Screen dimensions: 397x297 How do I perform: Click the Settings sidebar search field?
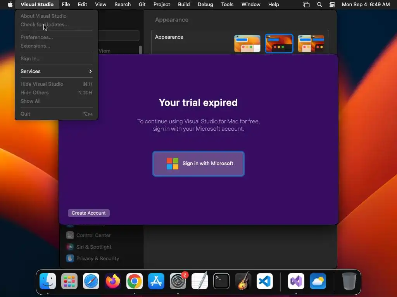(119, 36)
